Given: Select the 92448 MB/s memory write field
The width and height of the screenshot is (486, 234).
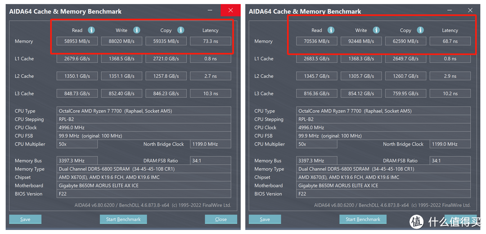Looking at the screenshot, I should pos(361,41).
